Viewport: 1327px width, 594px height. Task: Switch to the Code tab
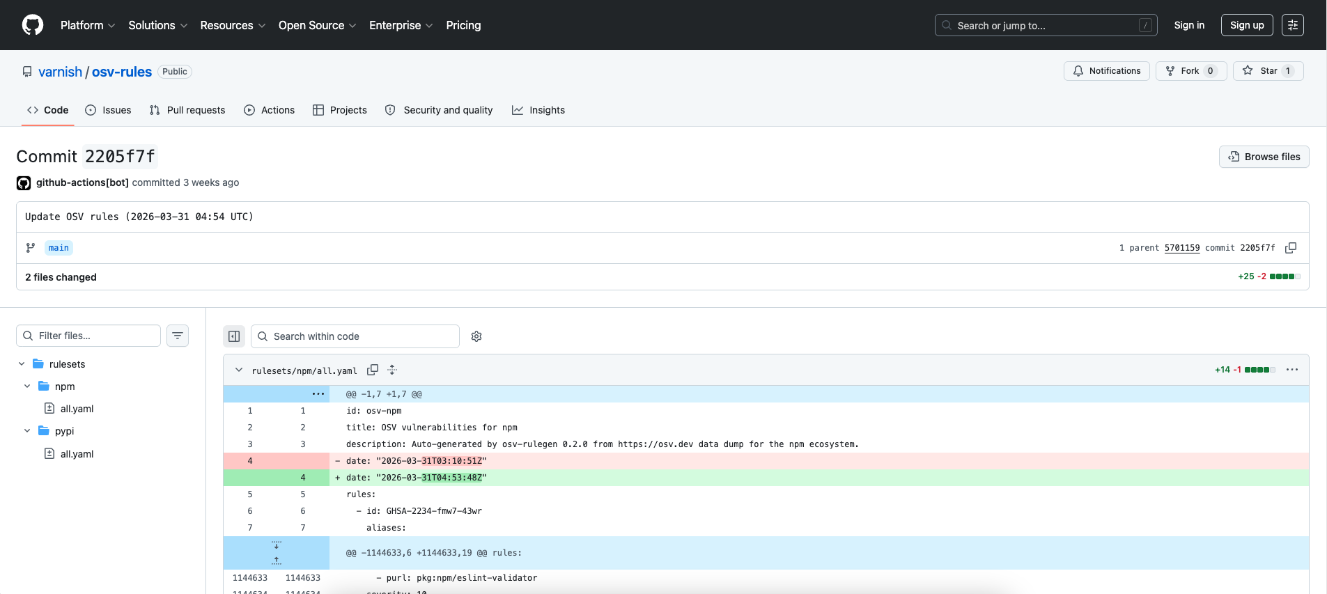(47, 110)
